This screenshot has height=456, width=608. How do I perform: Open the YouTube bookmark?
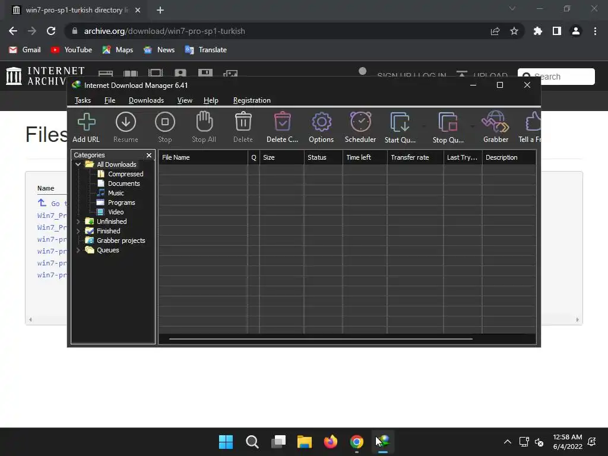click(71, 50)
